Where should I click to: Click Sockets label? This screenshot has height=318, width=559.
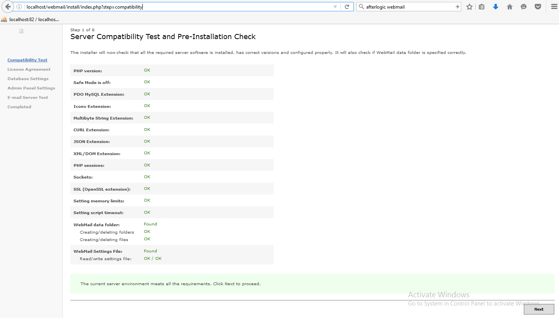click(83, 177)
